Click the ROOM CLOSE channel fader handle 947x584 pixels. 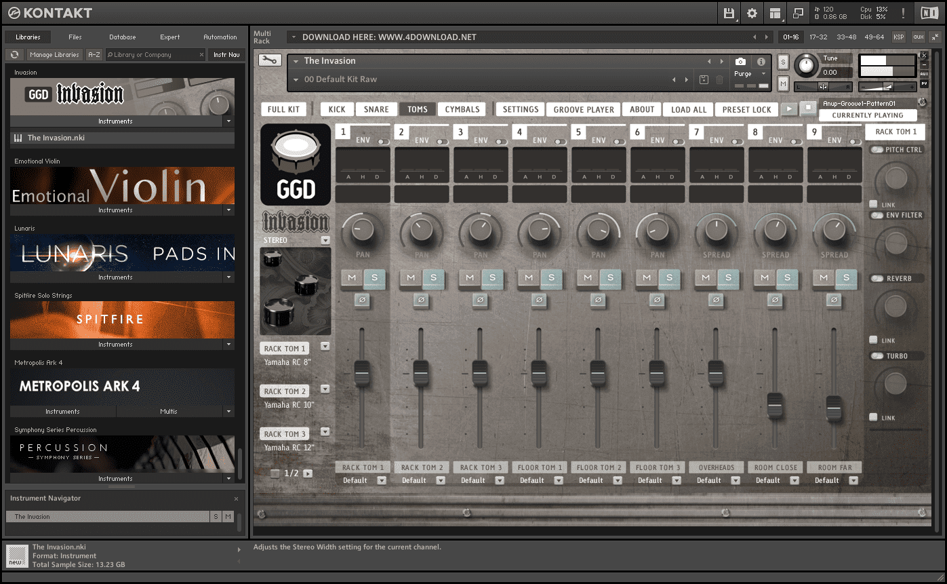775,405
